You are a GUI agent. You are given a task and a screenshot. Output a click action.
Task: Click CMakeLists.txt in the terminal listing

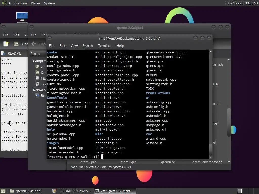pos(61,57)
